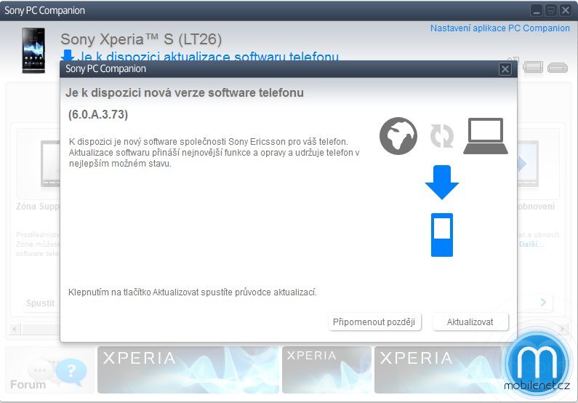578x403 pixels.
Task: Click the memory card device icon in header
Action: pyautogui.click(x=558, y=68)
